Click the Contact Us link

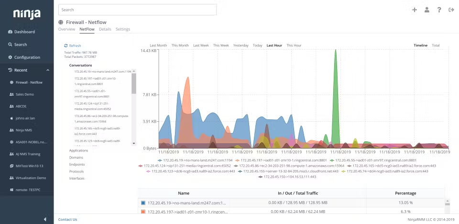67,219
